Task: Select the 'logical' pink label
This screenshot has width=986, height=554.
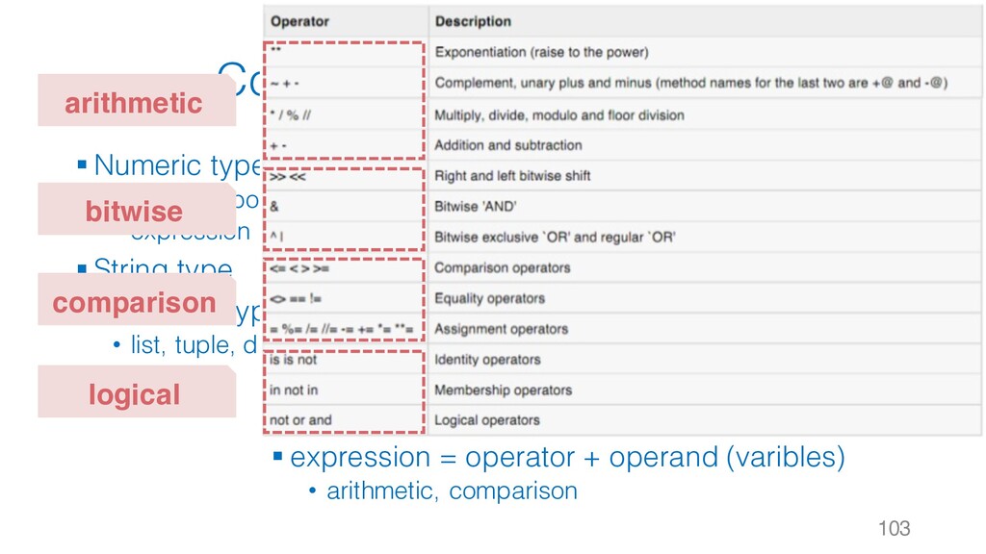Action: click(x=135, y=393)
